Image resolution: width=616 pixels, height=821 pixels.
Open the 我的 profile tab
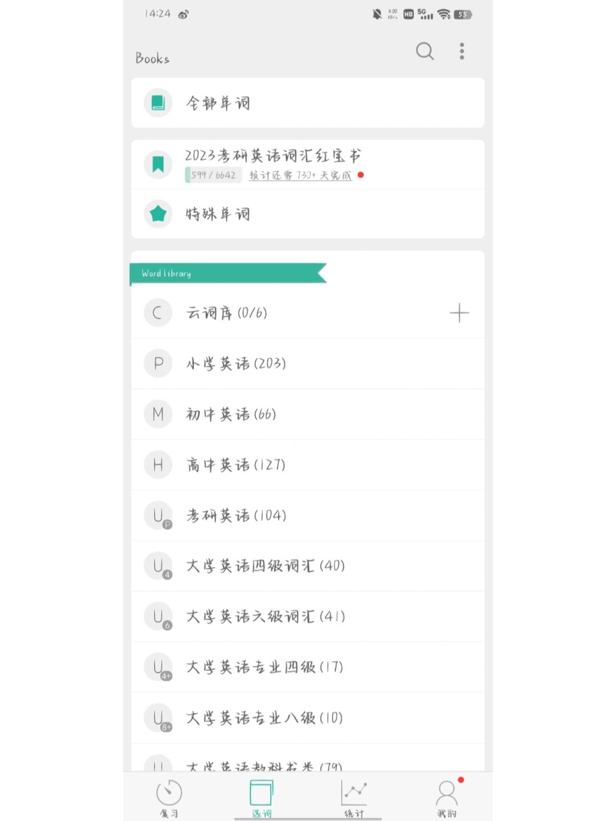click(x=447, y=798)
